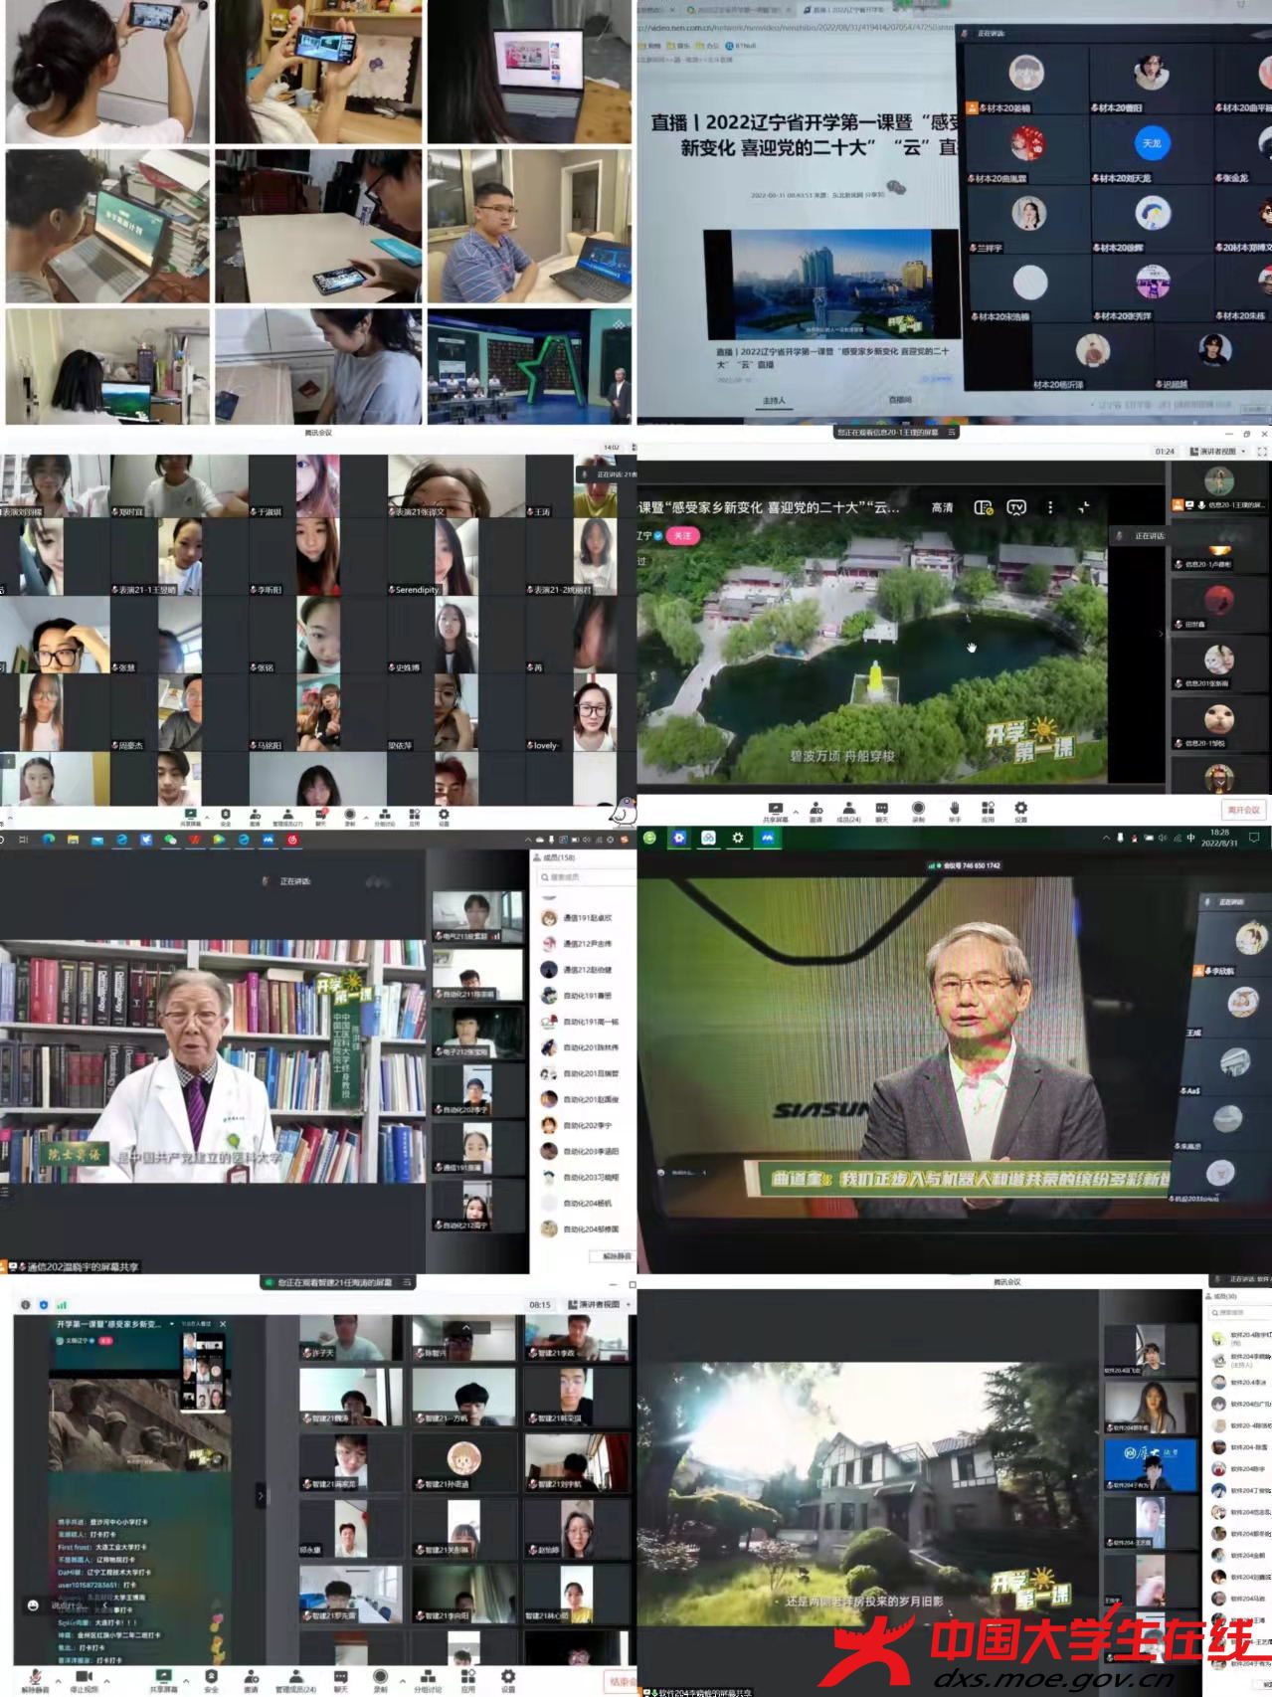Toggle 停止视频 camera button
This screenshot has width=1272, height=1697.
(x=84, y=1679)
